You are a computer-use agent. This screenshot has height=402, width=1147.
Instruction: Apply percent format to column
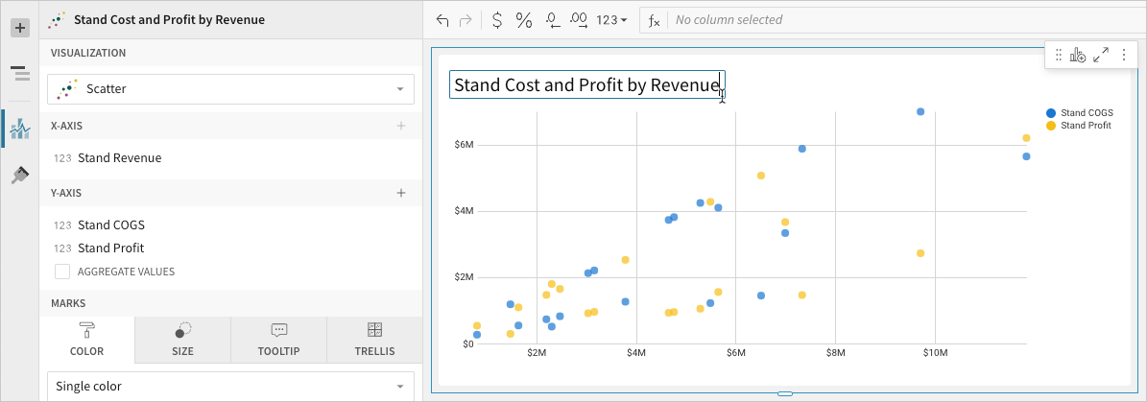click(x=523, y=20)
